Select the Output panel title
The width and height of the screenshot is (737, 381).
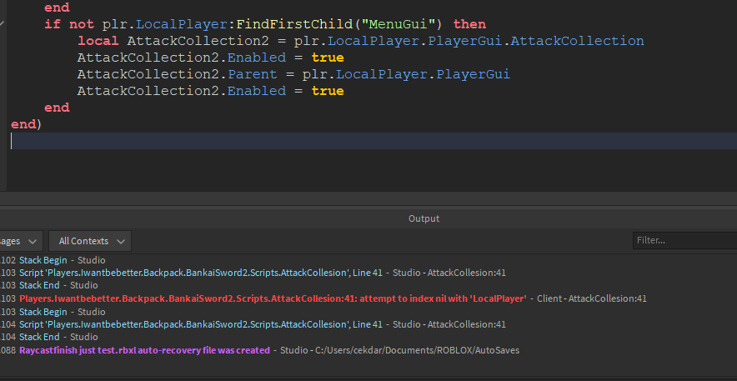424,218
